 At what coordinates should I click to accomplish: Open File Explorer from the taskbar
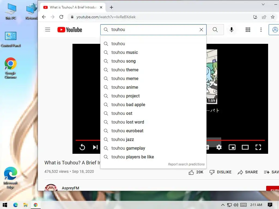coord(25,205)
